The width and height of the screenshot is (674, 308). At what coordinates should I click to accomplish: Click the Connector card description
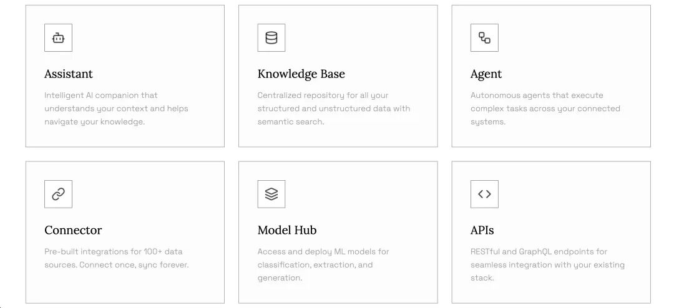click(116, 258)
